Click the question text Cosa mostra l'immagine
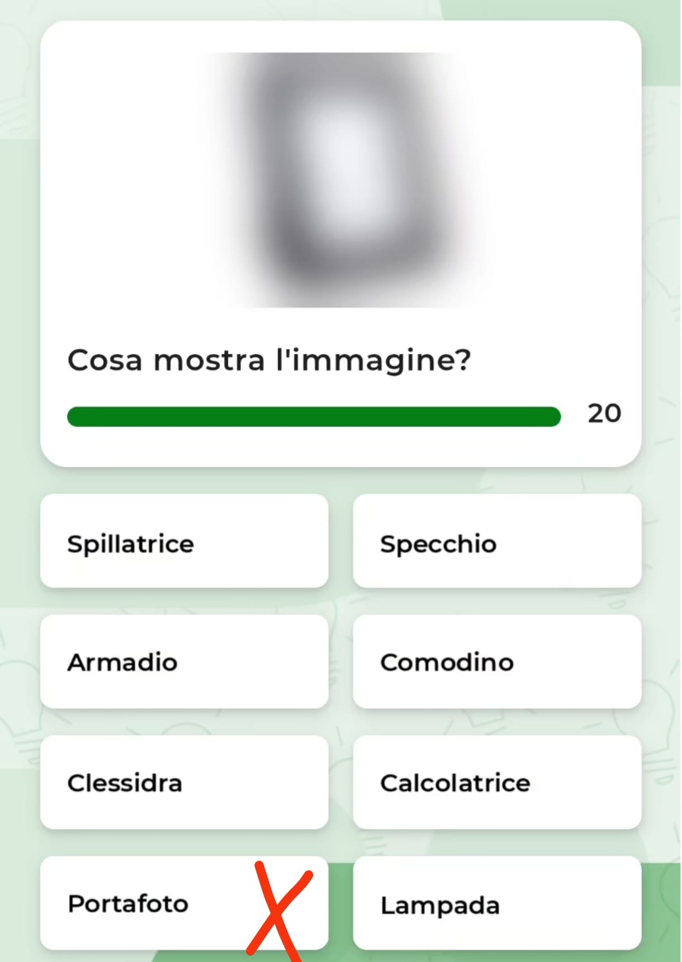Screen dimensions: 682x962 pos(269,361)
